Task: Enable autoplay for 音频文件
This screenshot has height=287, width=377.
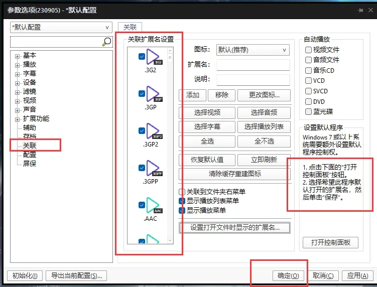Action: click(x=308, y=60)
